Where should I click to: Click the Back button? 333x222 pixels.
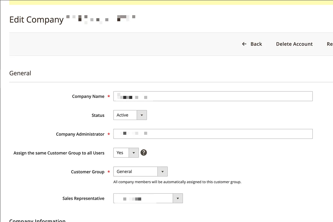[252, 44]
